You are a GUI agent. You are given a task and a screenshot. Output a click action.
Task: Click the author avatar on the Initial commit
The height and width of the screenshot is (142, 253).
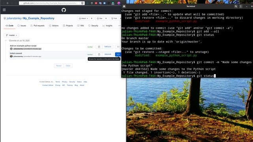11,56
